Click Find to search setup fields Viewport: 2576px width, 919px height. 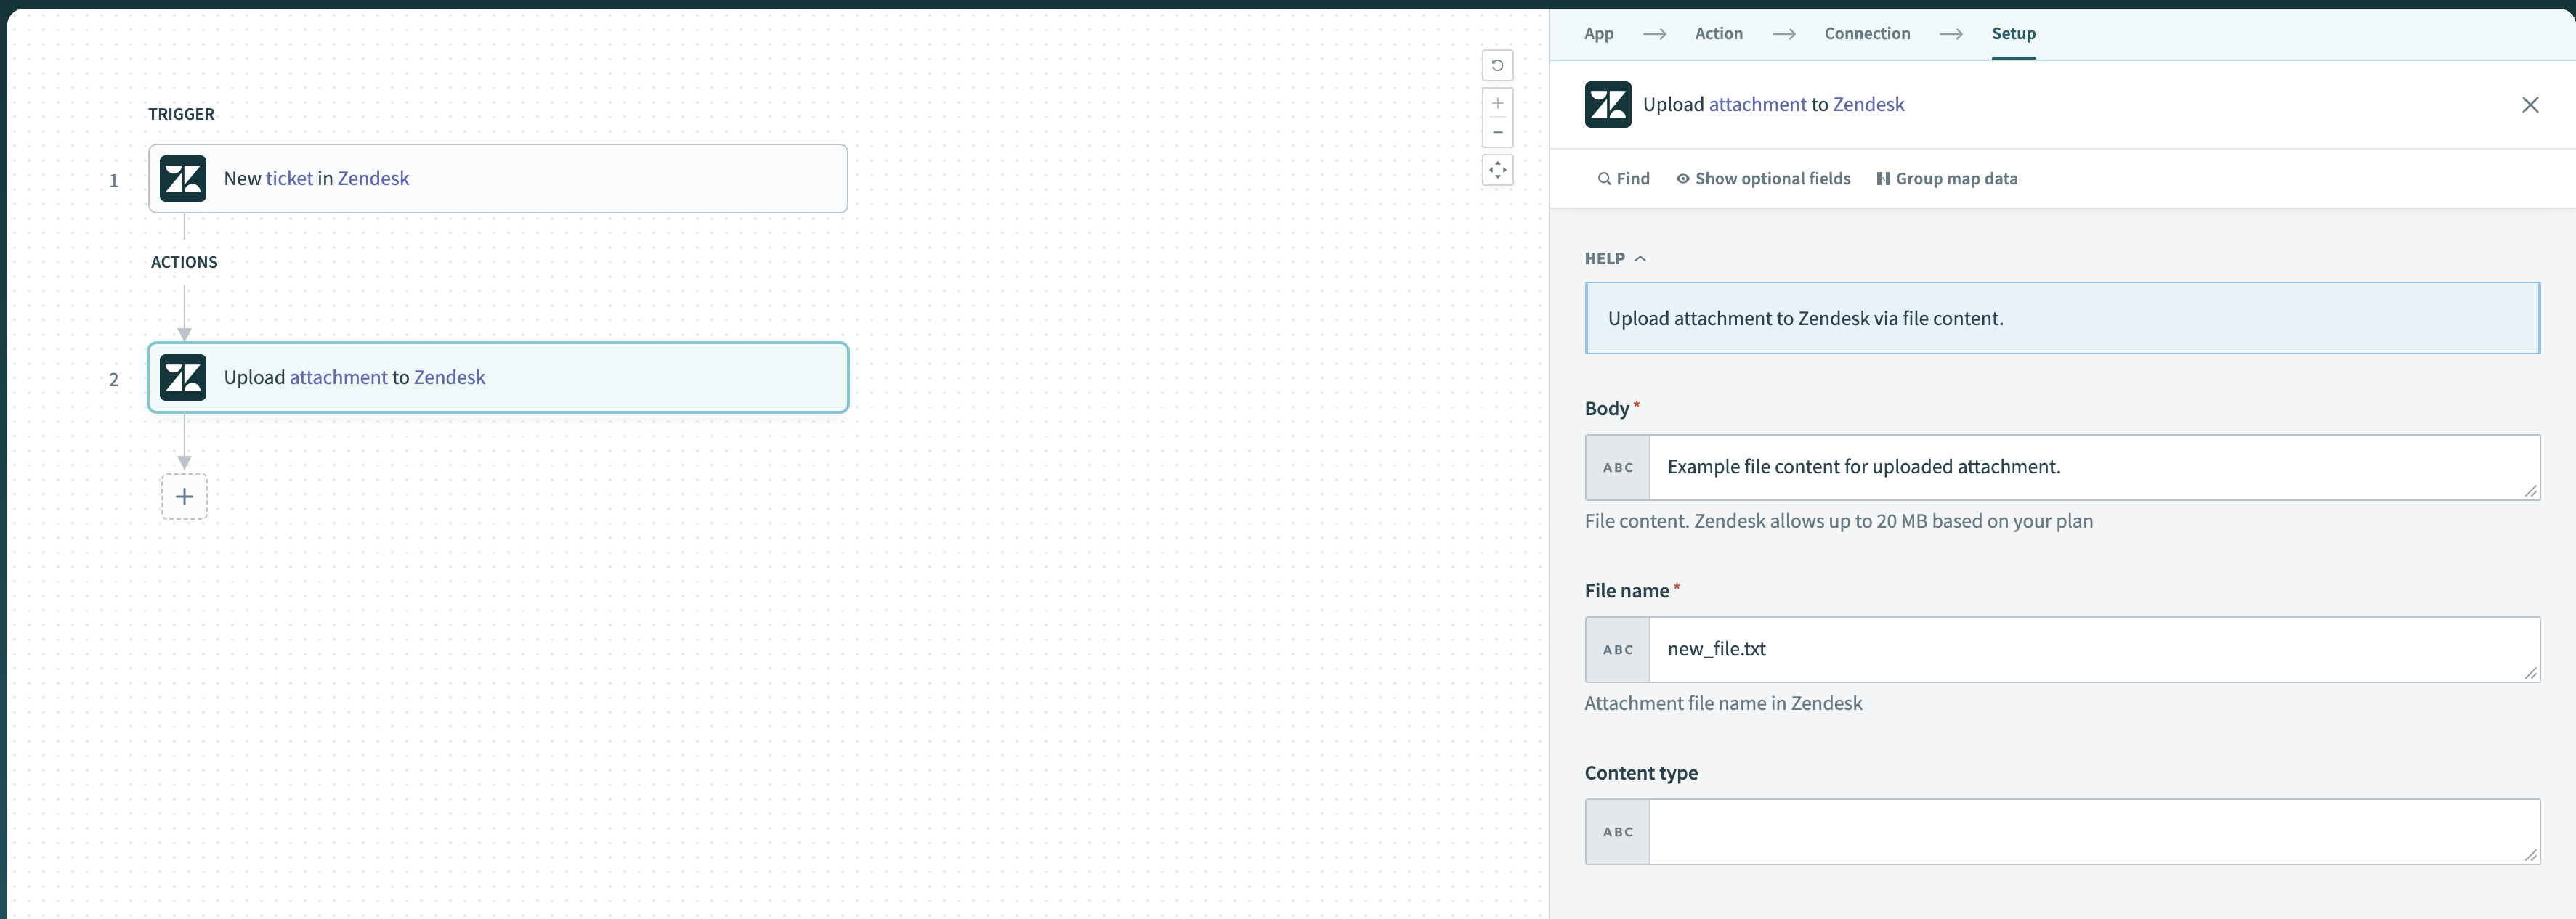tap(1622, 178)
